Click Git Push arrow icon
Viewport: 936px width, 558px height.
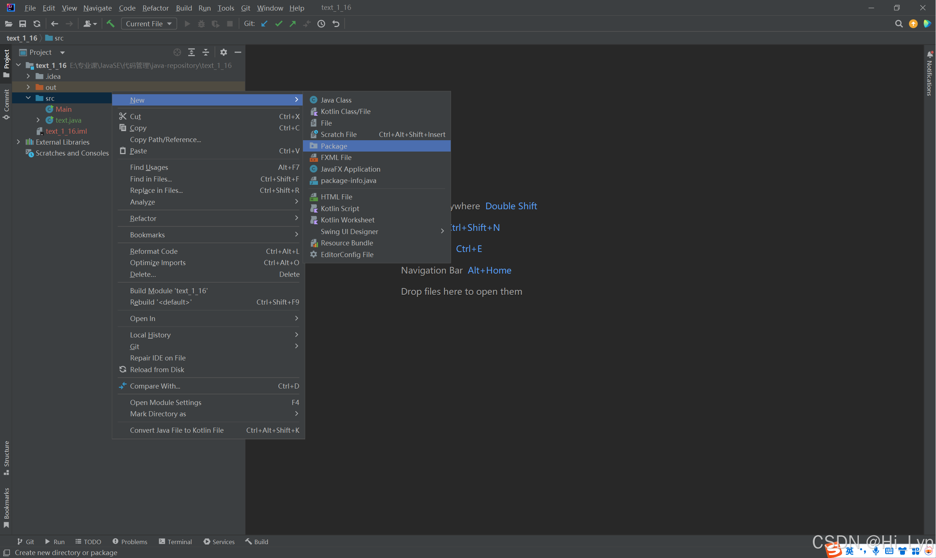(293, 24)
